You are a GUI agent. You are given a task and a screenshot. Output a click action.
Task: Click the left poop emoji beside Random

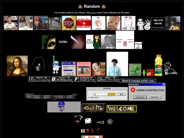[x=80, y=6]
